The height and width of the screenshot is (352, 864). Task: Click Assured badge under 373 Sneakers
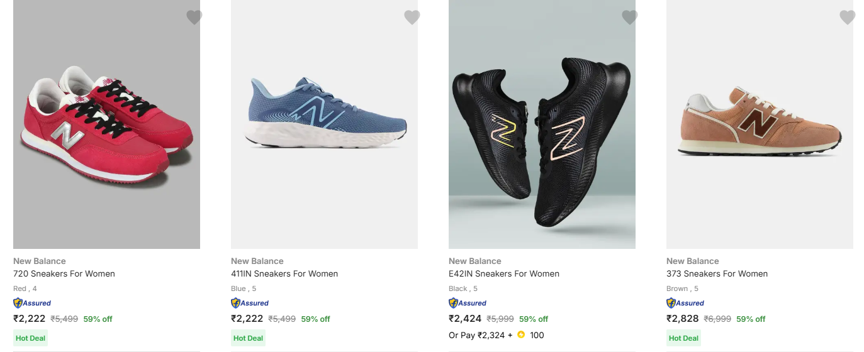pos(685,303)
